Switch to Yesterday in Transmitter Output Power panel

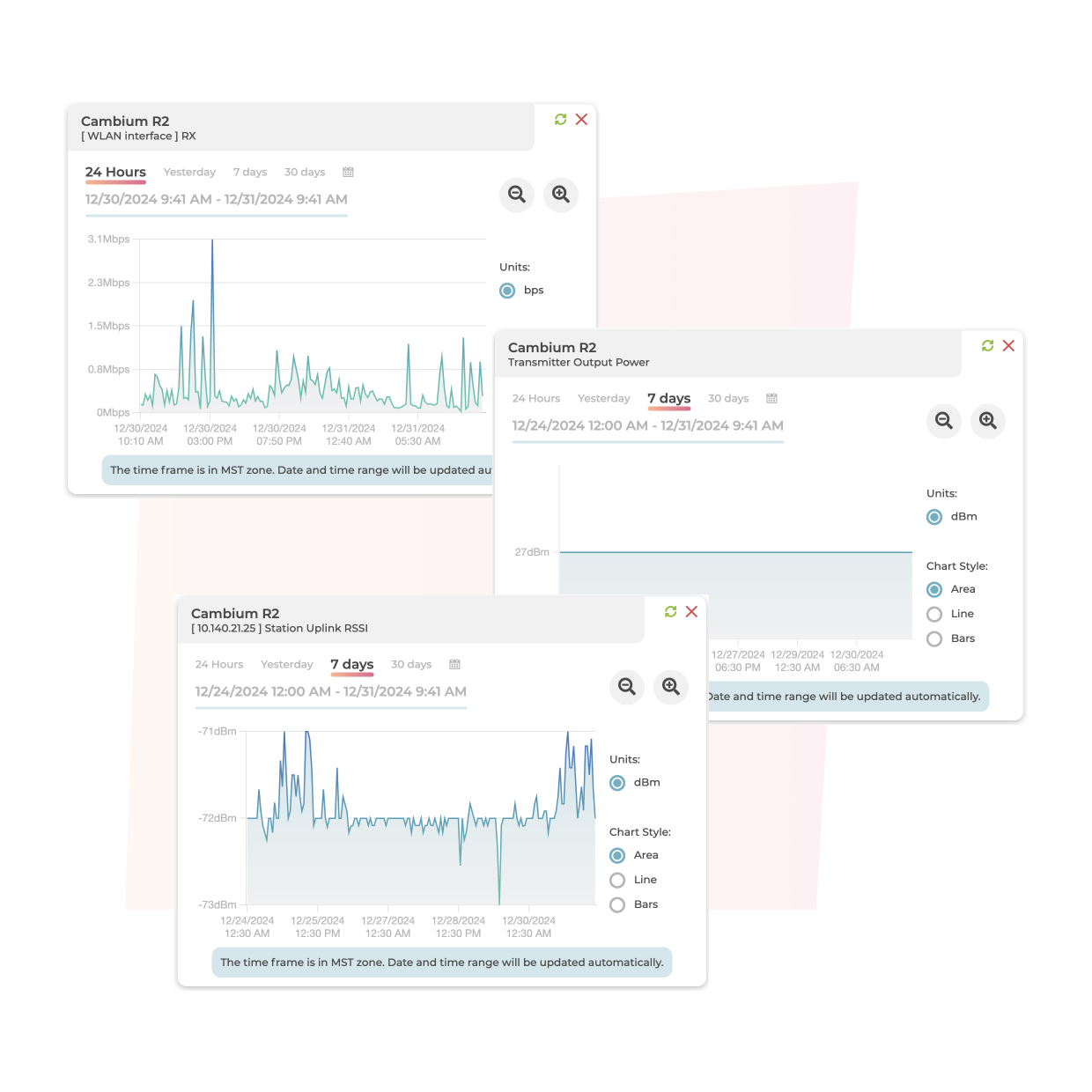(x=604, y=398)
